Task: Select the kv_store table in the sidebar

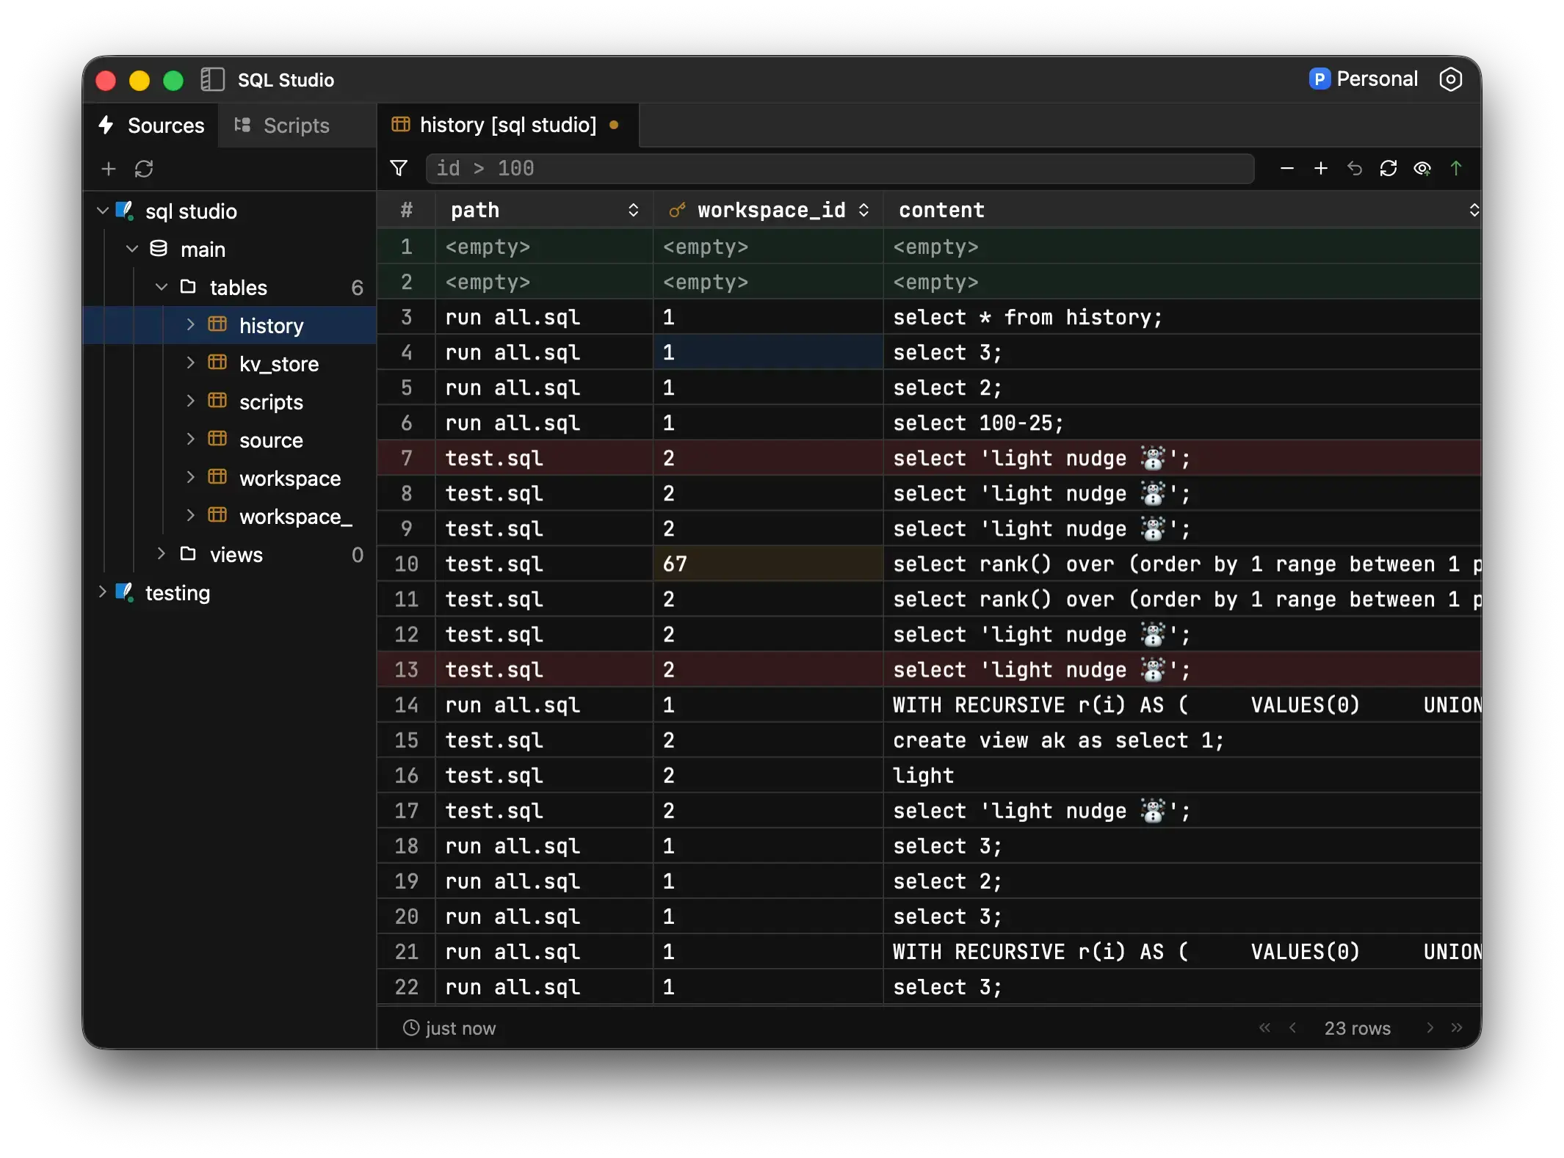Action: (278, 364)
